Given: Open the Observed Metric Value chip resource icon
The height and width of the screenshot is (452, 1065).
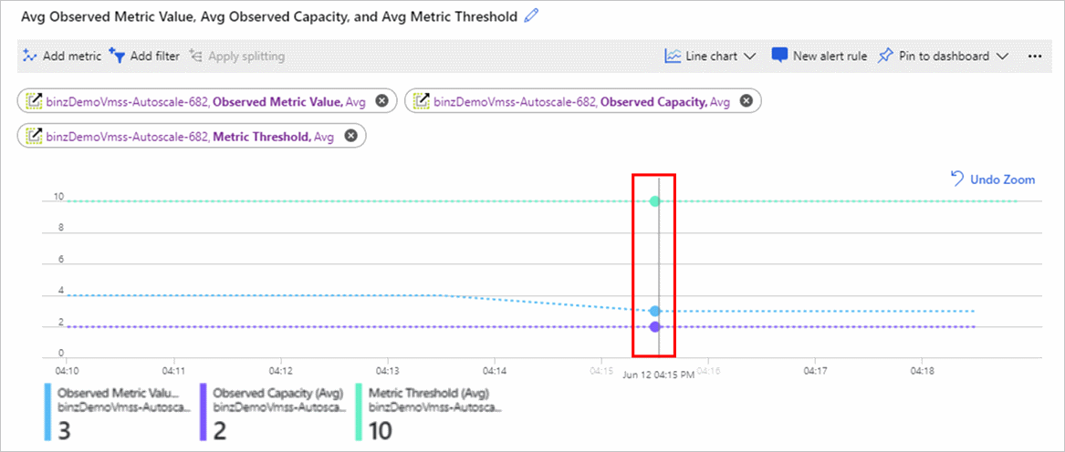Looking at the screenshot, I should pos(34,101).
